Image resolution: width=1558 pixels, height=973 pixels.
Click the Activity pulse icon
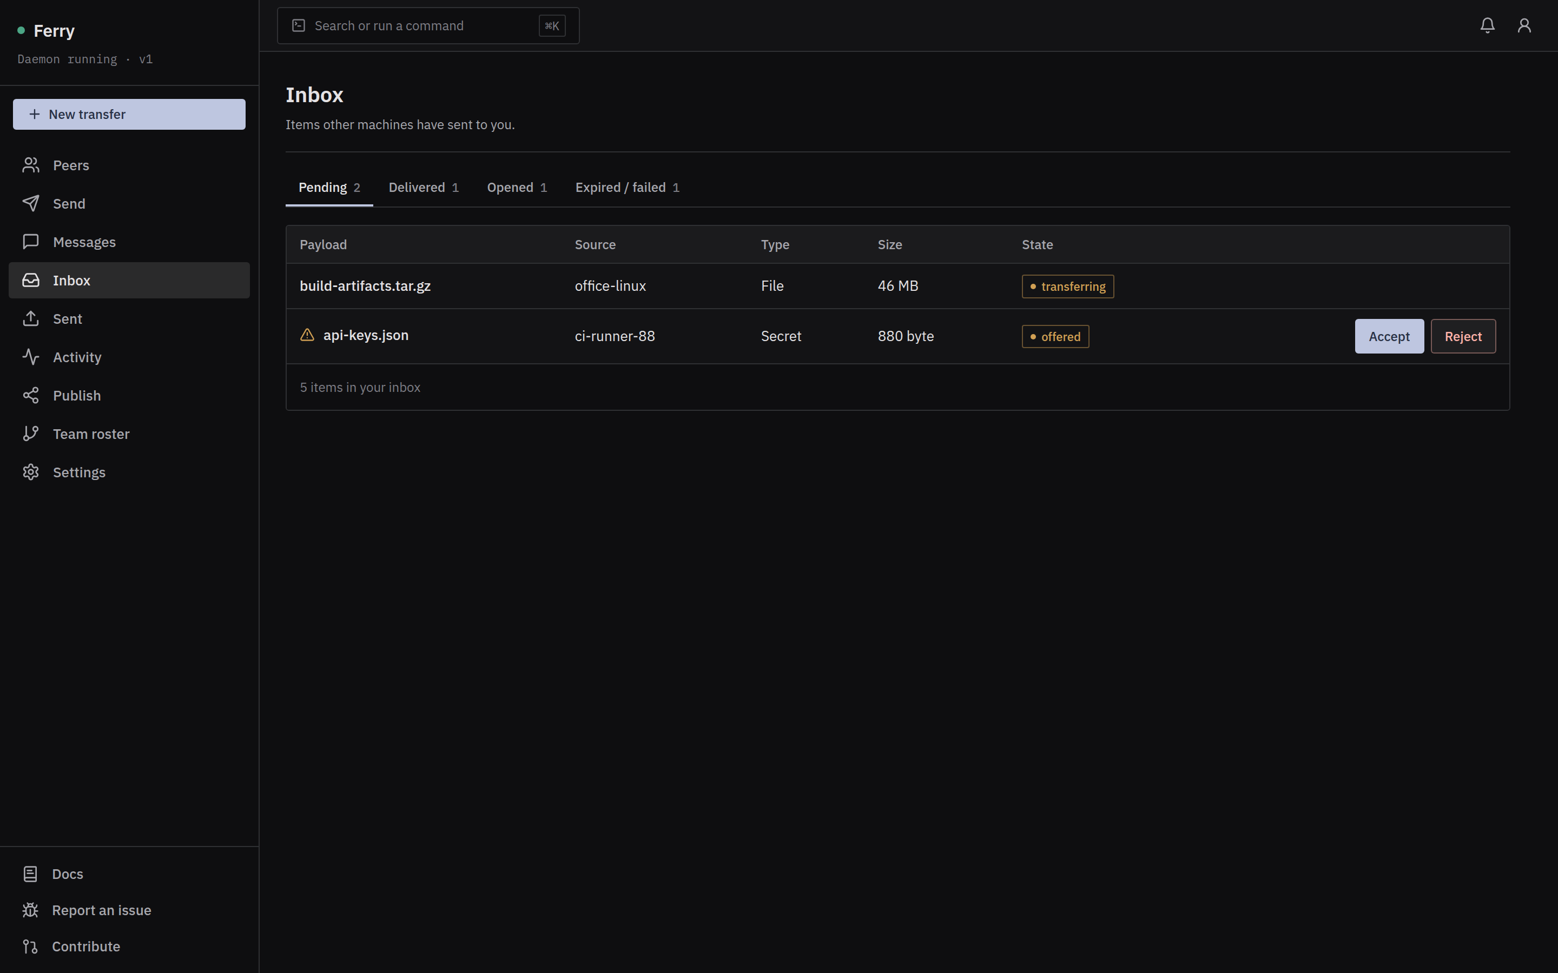coord(31,357)
